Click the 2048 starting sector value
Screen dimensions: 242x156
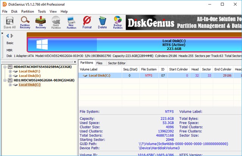[170, 139]
